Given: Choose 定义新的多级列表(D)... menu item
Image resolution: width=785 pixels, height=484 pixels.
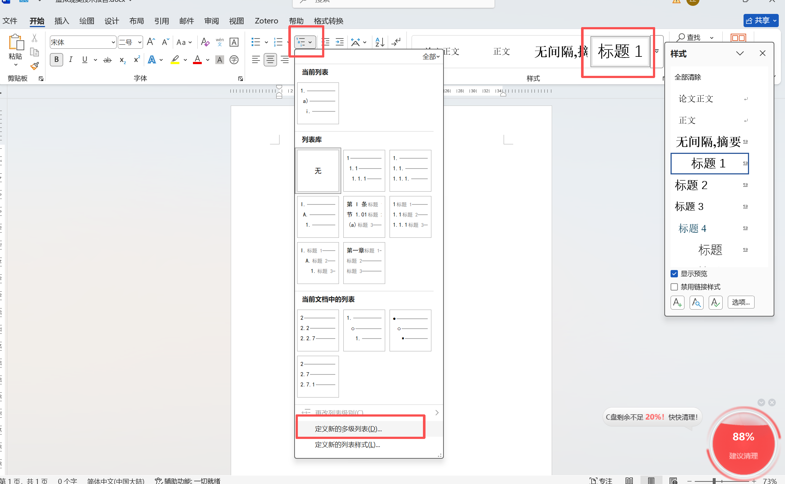Looking at the screenshot, I should (x=348, y=429).
